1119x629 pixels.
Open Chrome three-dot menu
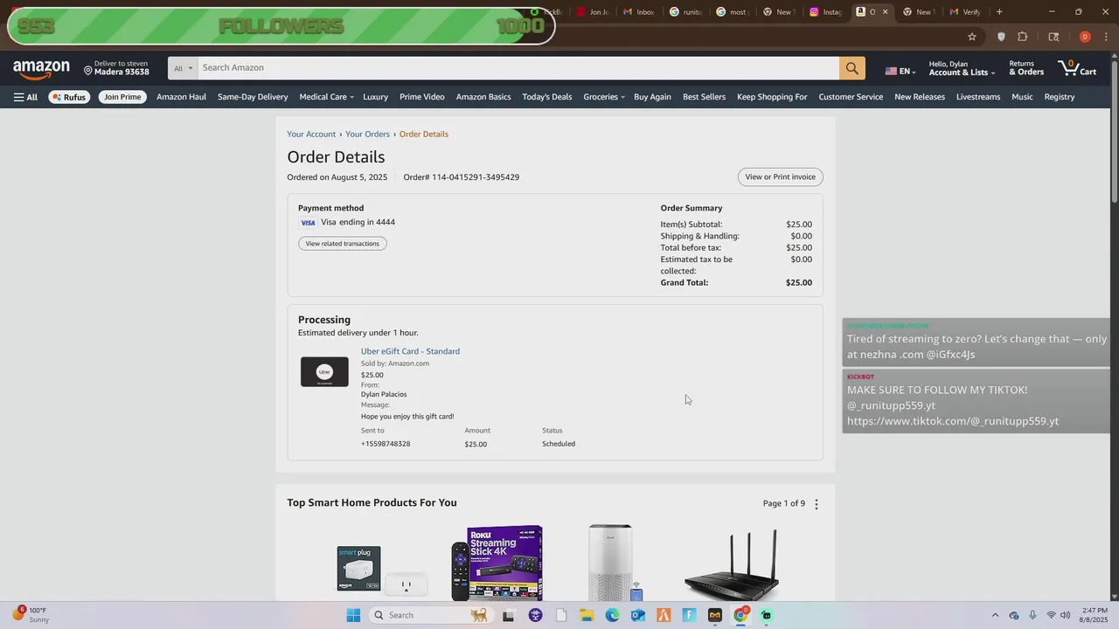(1107, 37)
